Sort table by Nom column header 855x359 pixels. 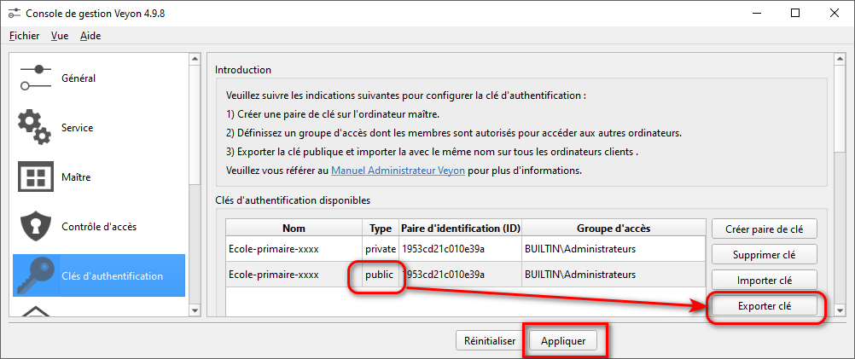(x=294, y=228)
